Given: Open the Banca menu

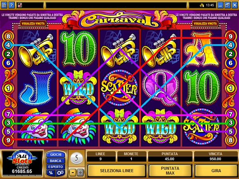Looking at the screenshot, I should click(56, 161).
